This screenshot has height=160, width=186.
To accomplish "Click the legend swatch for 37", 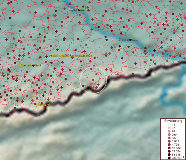I will [x=169, y=128].
